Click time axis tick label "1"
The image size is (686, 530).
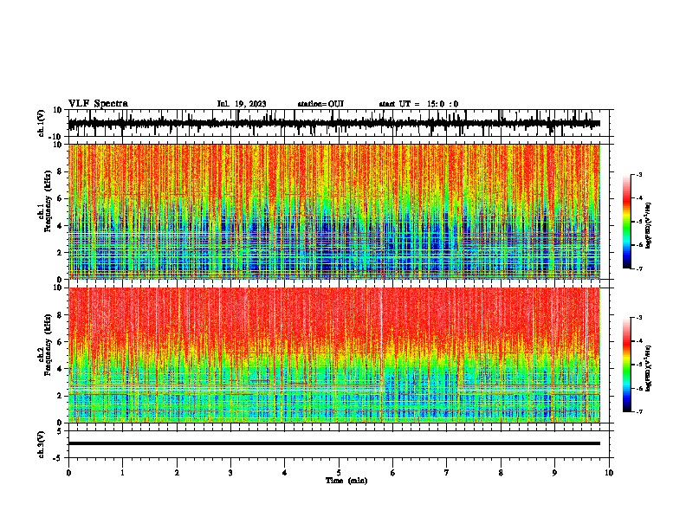click(122, 473)
